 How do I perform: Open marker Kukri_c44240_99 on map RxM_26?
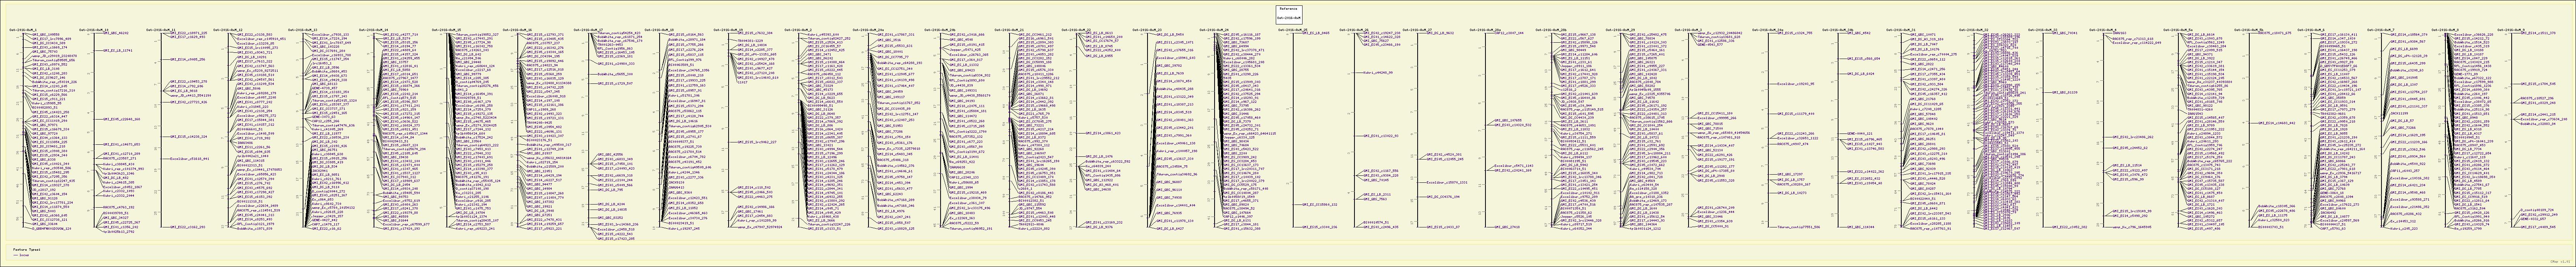coord(1377,73)
